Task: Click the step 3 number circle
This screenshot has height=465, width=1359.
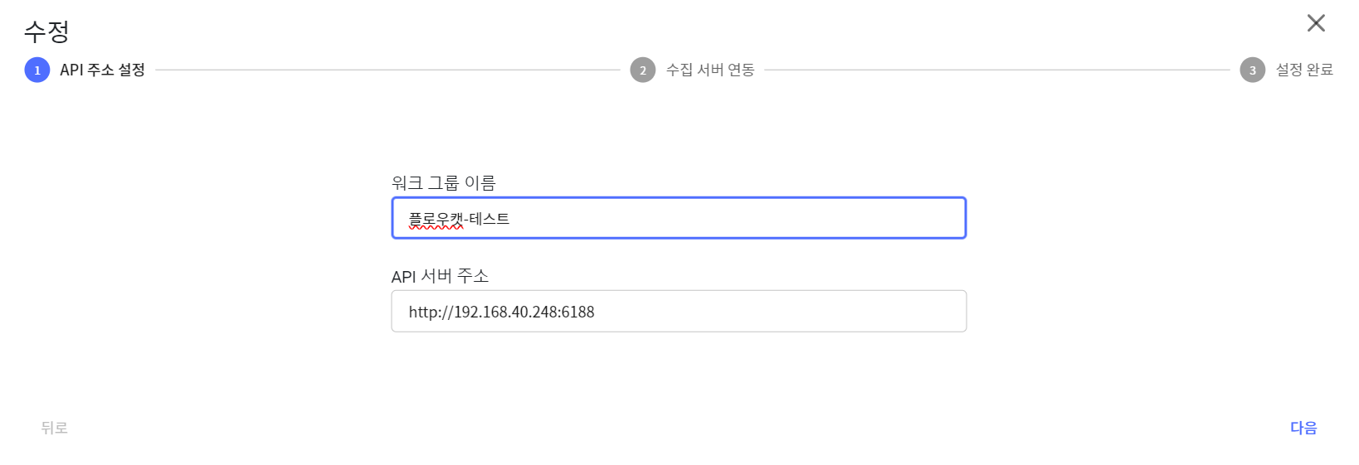Action: (1253, 70)
